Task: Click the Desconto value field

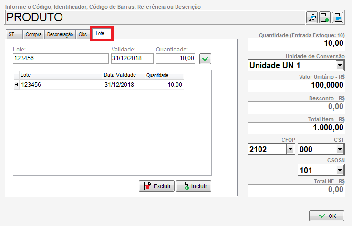Action: [x=296, y=107]
